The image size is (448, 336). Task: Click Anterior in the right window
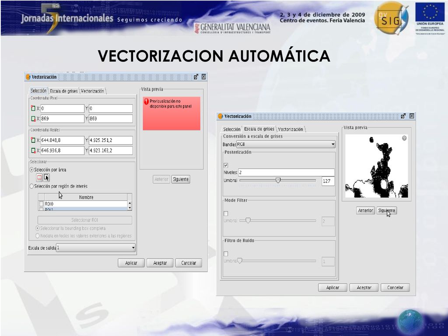pyautogui.click(x=366, y=210)
